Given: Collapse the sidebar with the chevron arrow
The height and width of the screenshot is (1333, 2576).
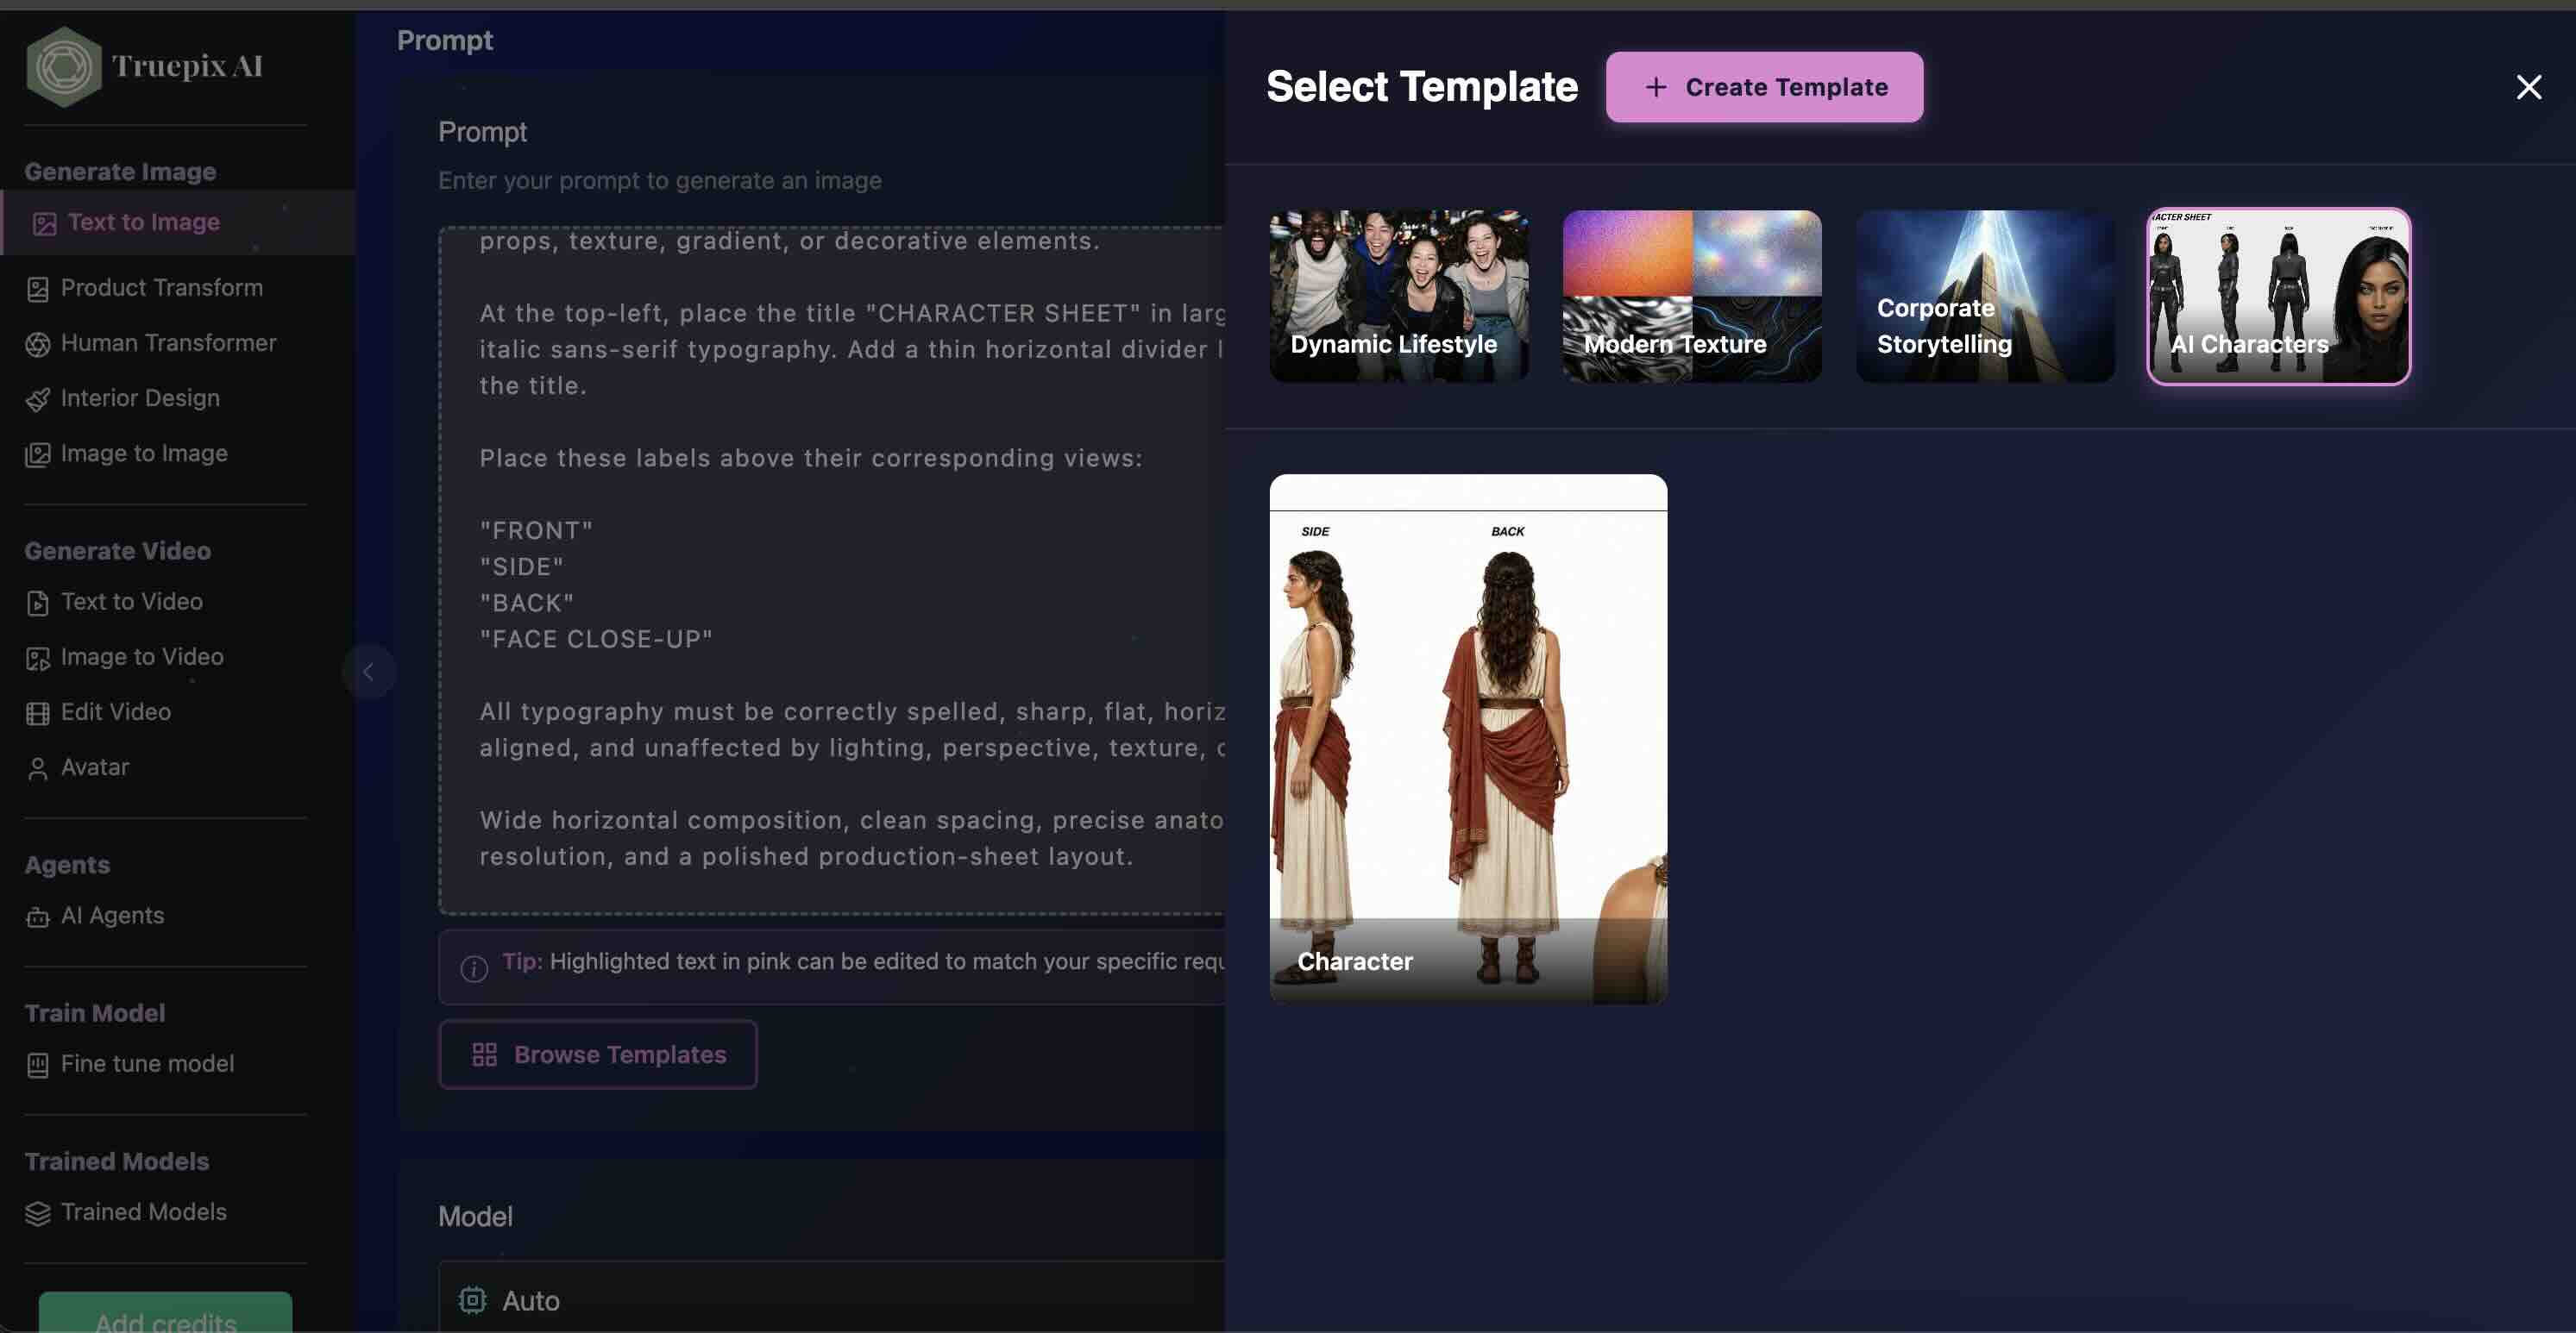Looking at the screenshot, I should tap(369, 672).
